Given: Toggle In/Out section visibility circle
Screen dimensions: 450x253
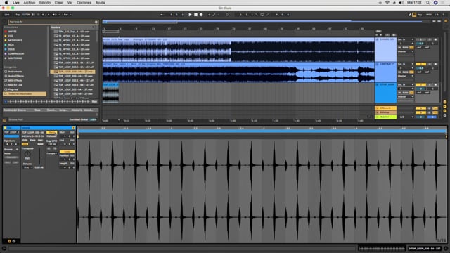Looking at the screenshot, I should pos(445,102).
